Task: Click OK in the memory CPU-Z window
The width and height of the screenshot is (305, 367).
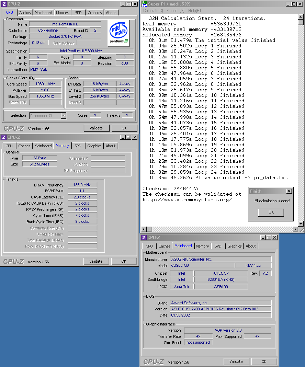Action: point(124,261)
